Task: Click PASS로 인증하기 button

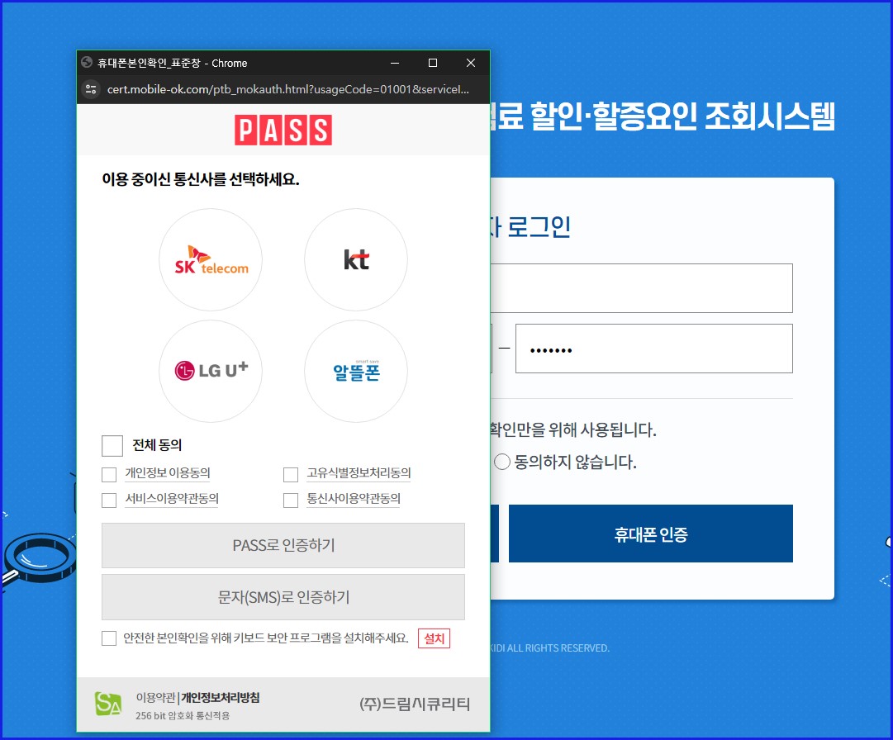Action: click(283, 545)
